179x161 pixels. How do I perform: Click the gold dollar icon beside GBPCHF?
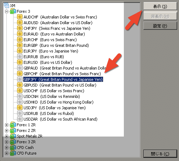(20, 74)
